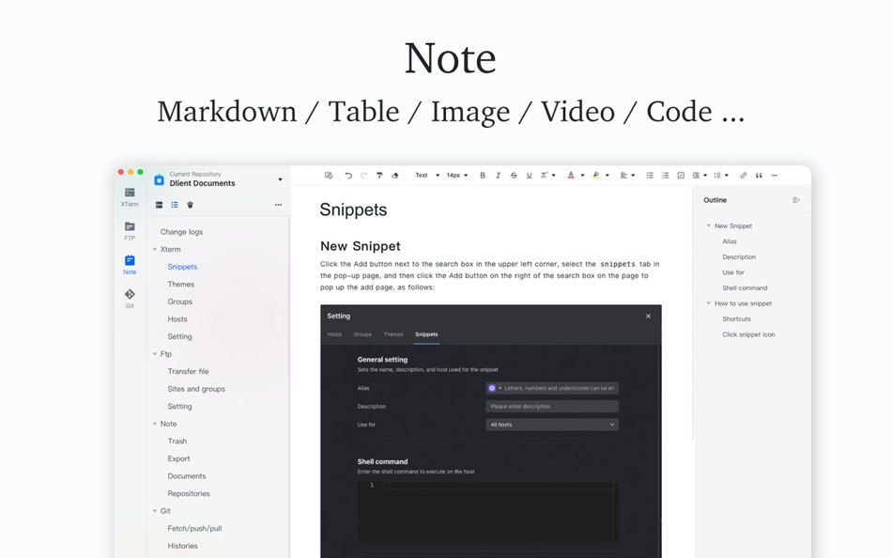Toggle bold formatting

point(483,176)
